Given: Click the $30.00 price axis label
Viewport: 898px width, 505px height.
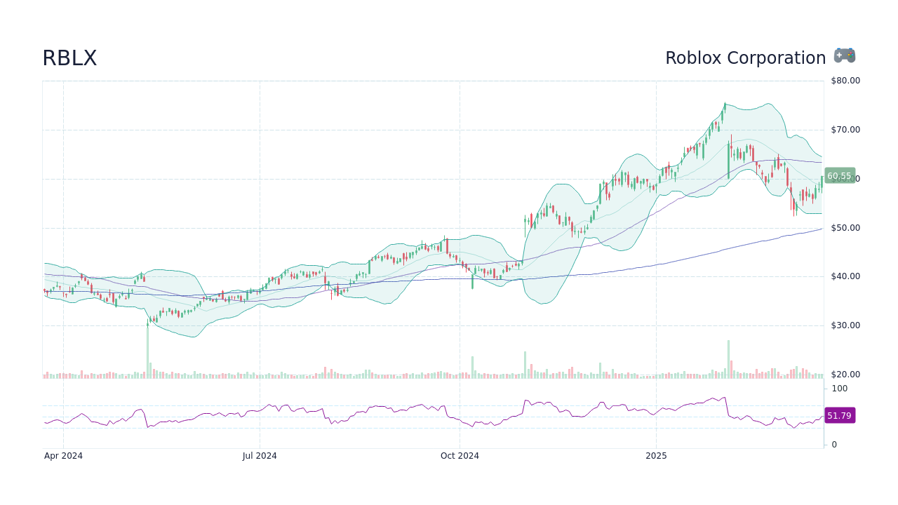Looking at the screenshot, I should coord(845,325).
